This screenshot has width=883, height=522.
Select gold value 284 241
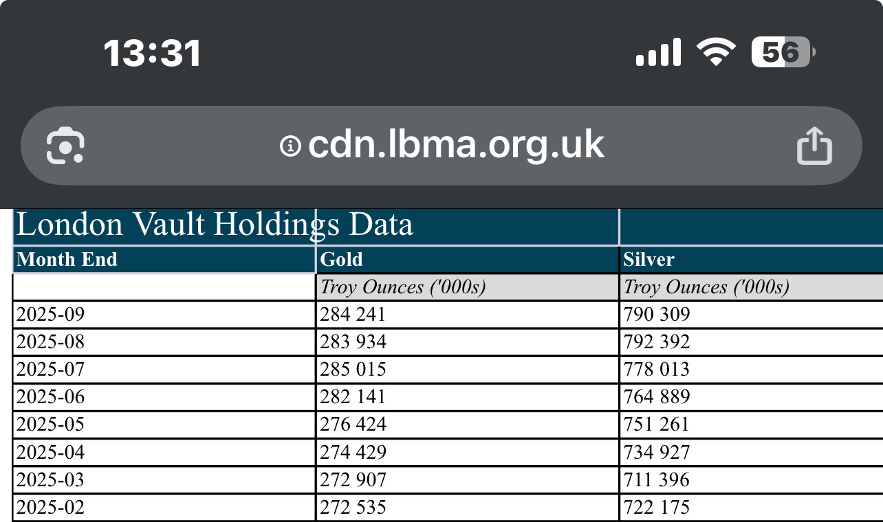click(353, 315)
